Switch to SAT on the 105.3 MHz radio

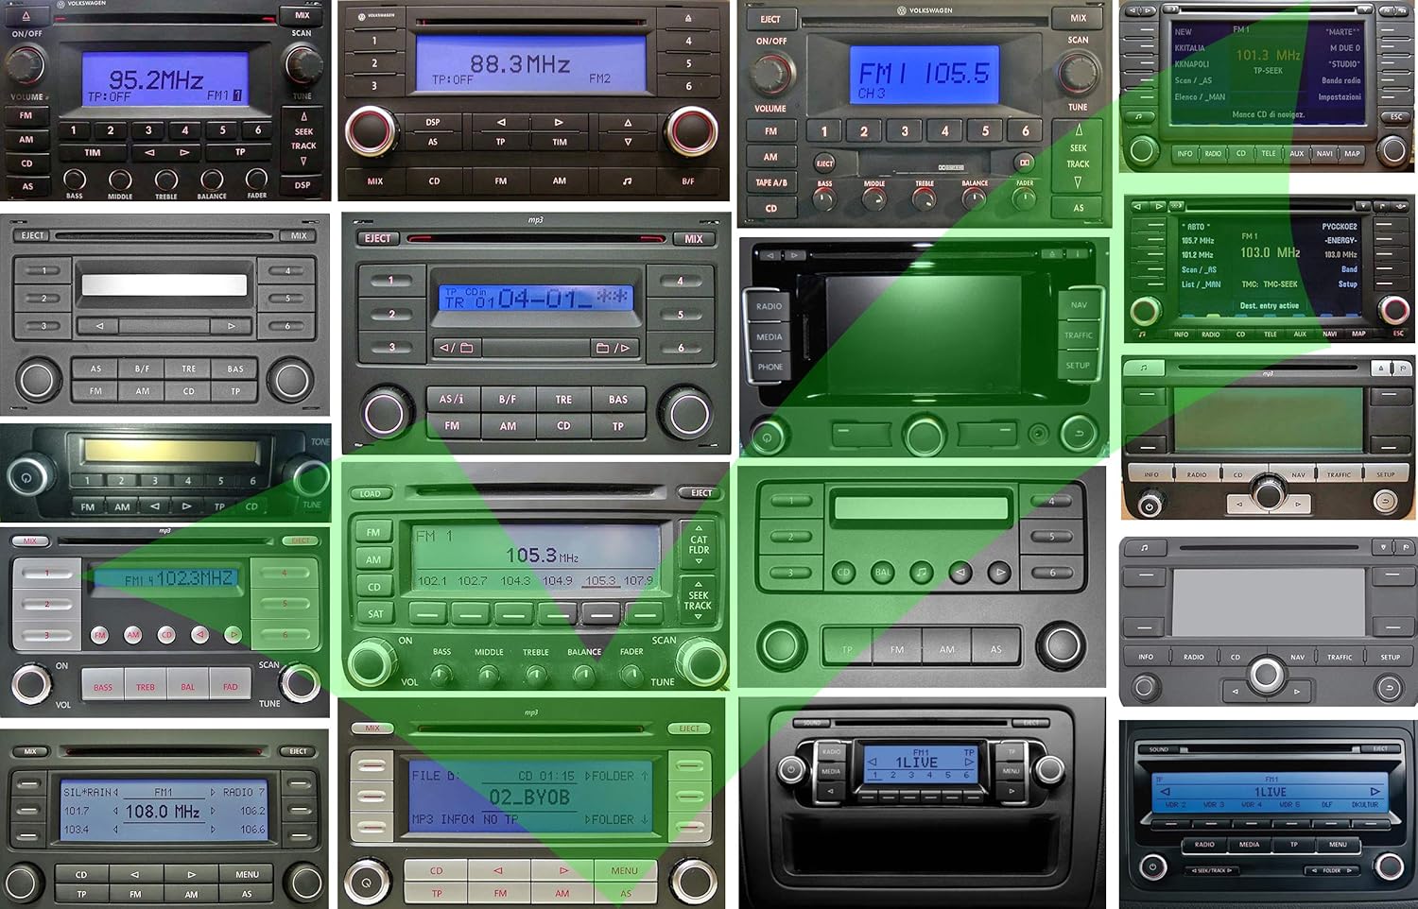tap(374, 613)
